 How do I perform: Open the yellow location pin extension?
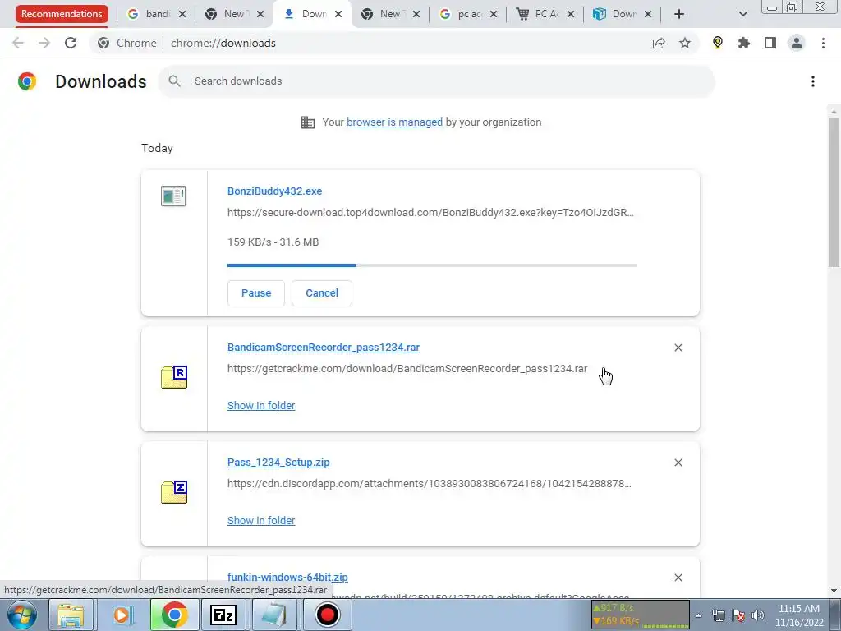tap(718, 43)
